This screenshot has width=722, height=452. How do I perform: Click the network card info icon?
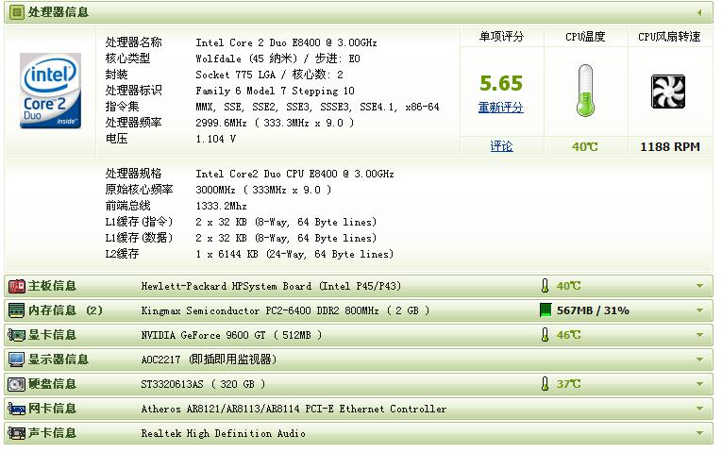point(17,409)
